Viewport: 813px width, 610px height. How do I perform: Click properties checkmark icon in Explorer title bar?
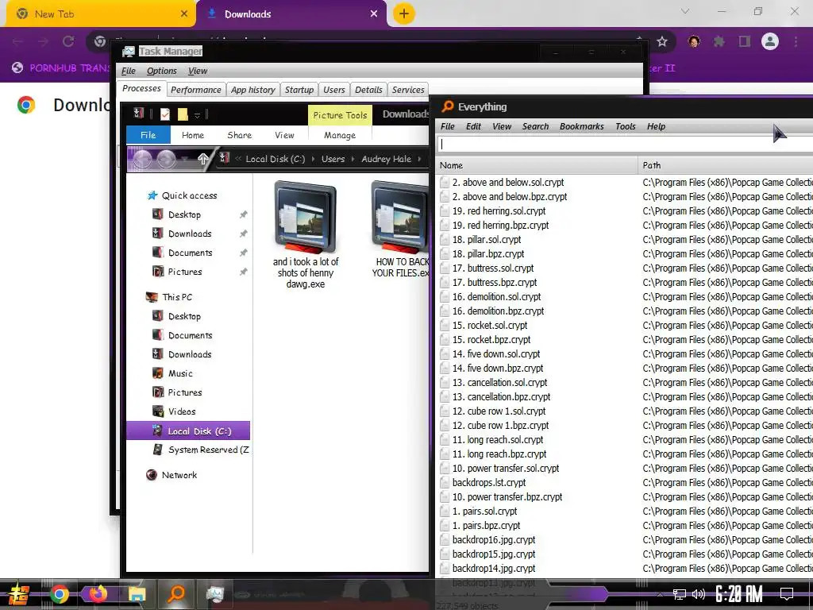pos(165,114)
